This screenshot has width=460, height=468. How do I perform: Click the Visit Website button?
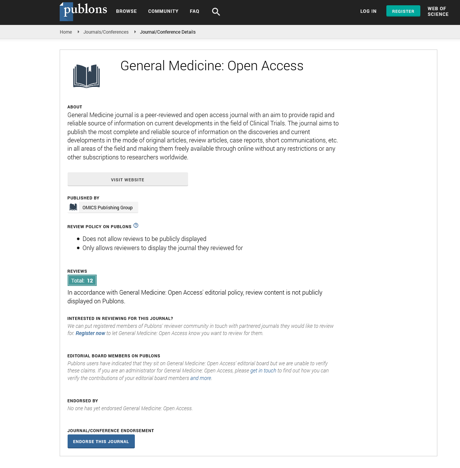coord(128,179)
